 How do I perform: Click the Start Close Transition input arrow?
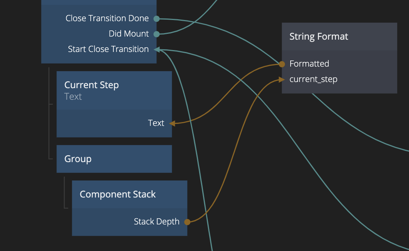click(157, 49)
